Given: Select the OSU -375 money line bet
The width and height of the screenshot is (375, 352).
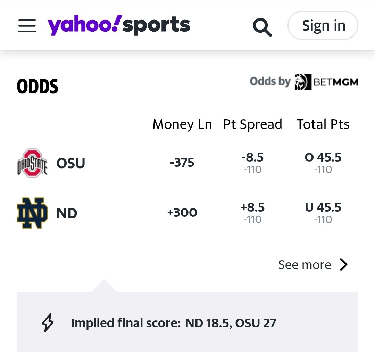Looking at the screenshot, I should coord(182,162).
